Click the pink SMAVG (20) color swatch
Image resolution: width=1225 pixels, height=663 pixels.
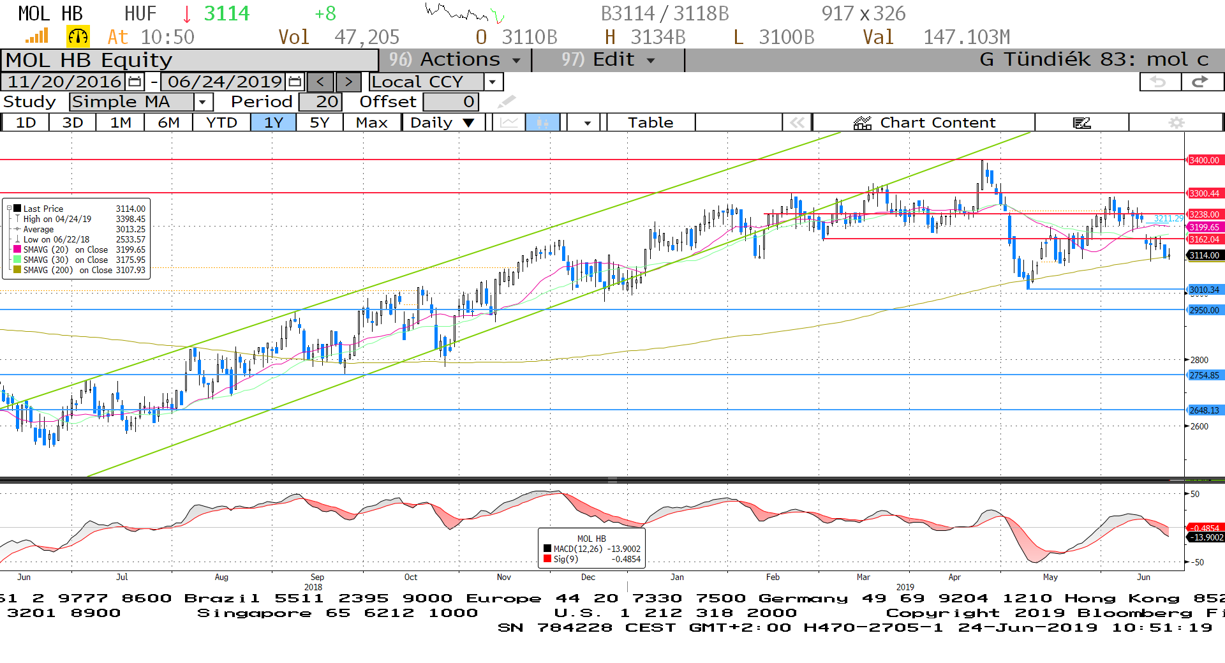point(18,250)
